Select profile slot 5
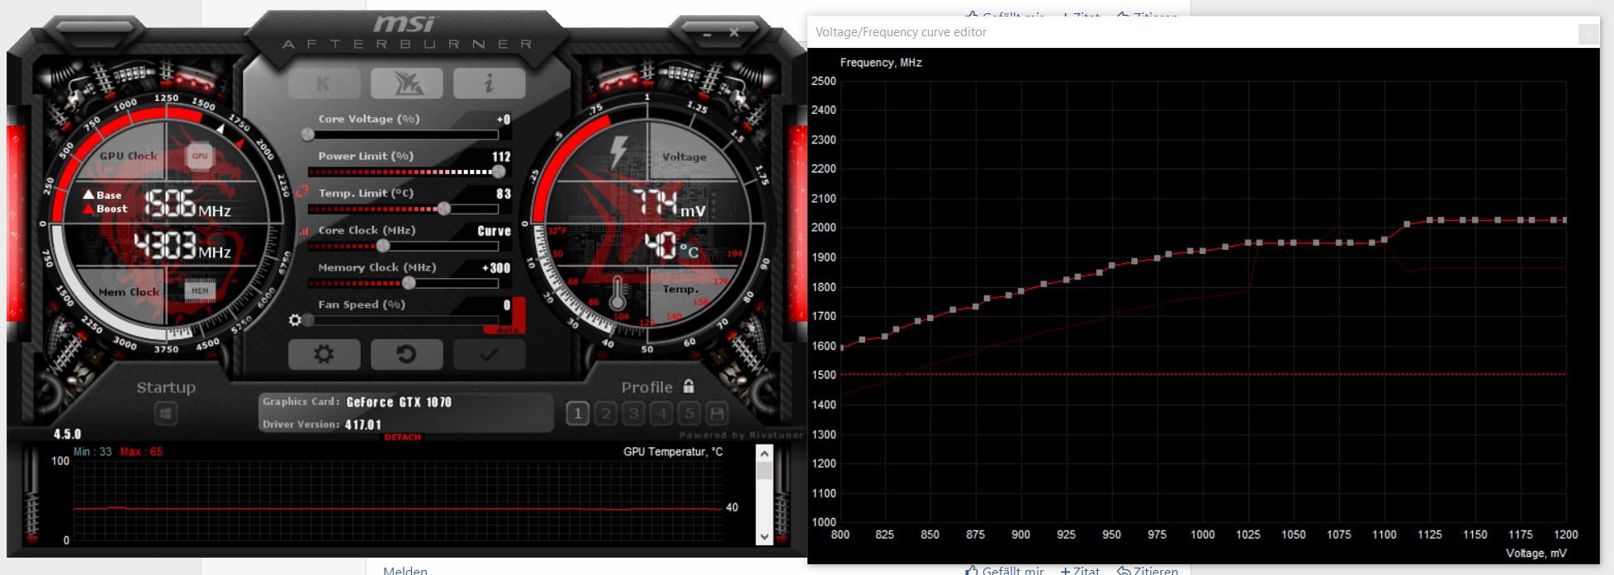 pyautogui.click(x=690, y=413)
